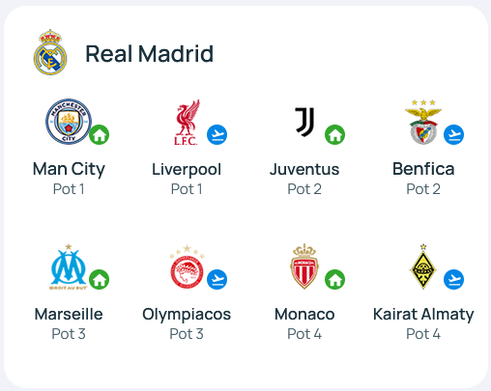
Task: Click the plane icon beside Olympiacos crest
Action: point(217,279)
